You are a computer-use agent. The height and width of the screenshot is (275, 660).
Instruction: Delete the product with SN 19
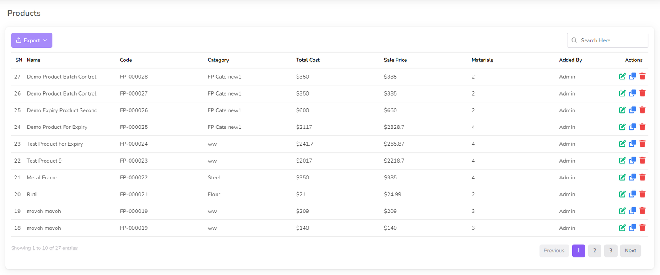click(x=642, y=211)
